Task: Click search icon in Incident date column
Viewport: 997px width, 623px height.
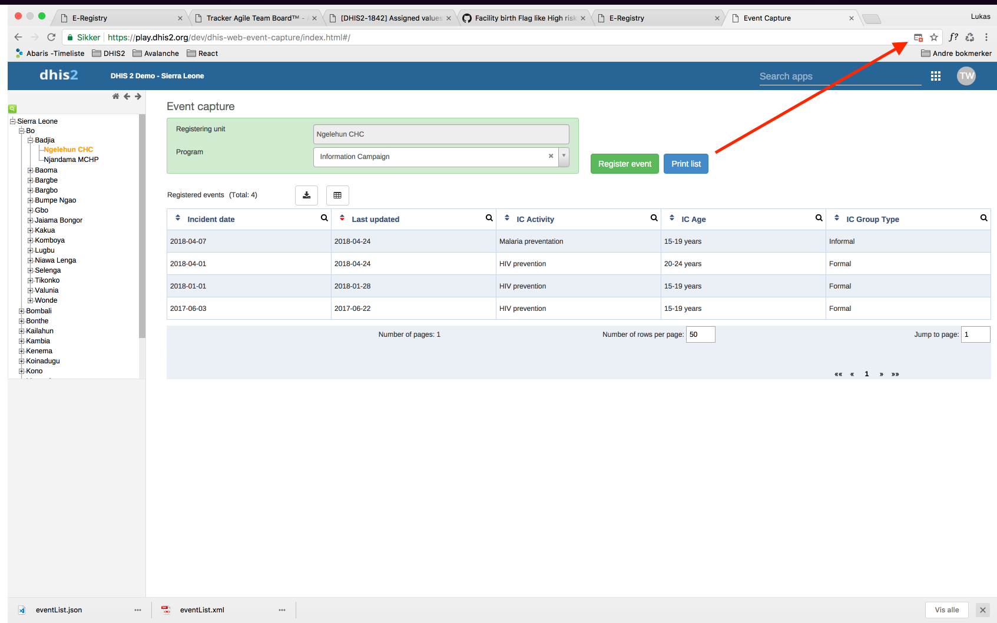Action: click(324, 218)
